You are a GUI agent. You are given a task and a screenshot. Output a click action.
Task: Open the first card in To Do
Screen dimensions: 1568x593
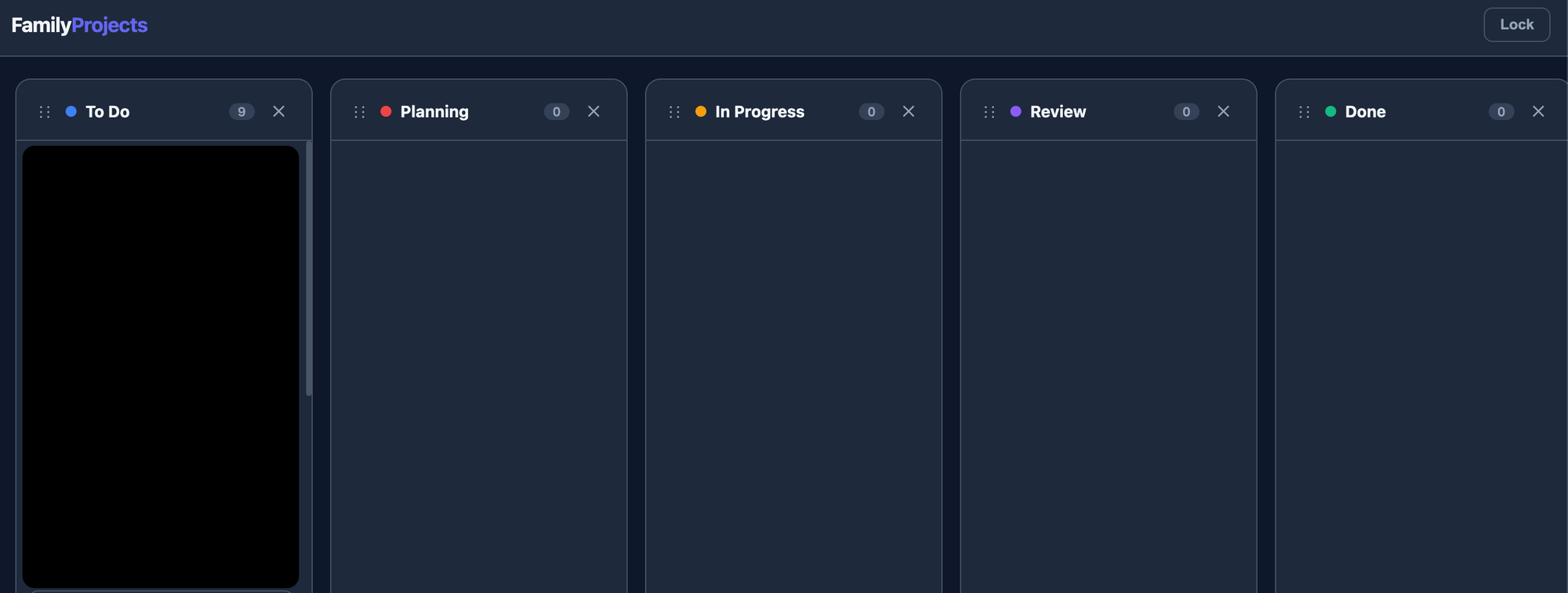point(161,367)
